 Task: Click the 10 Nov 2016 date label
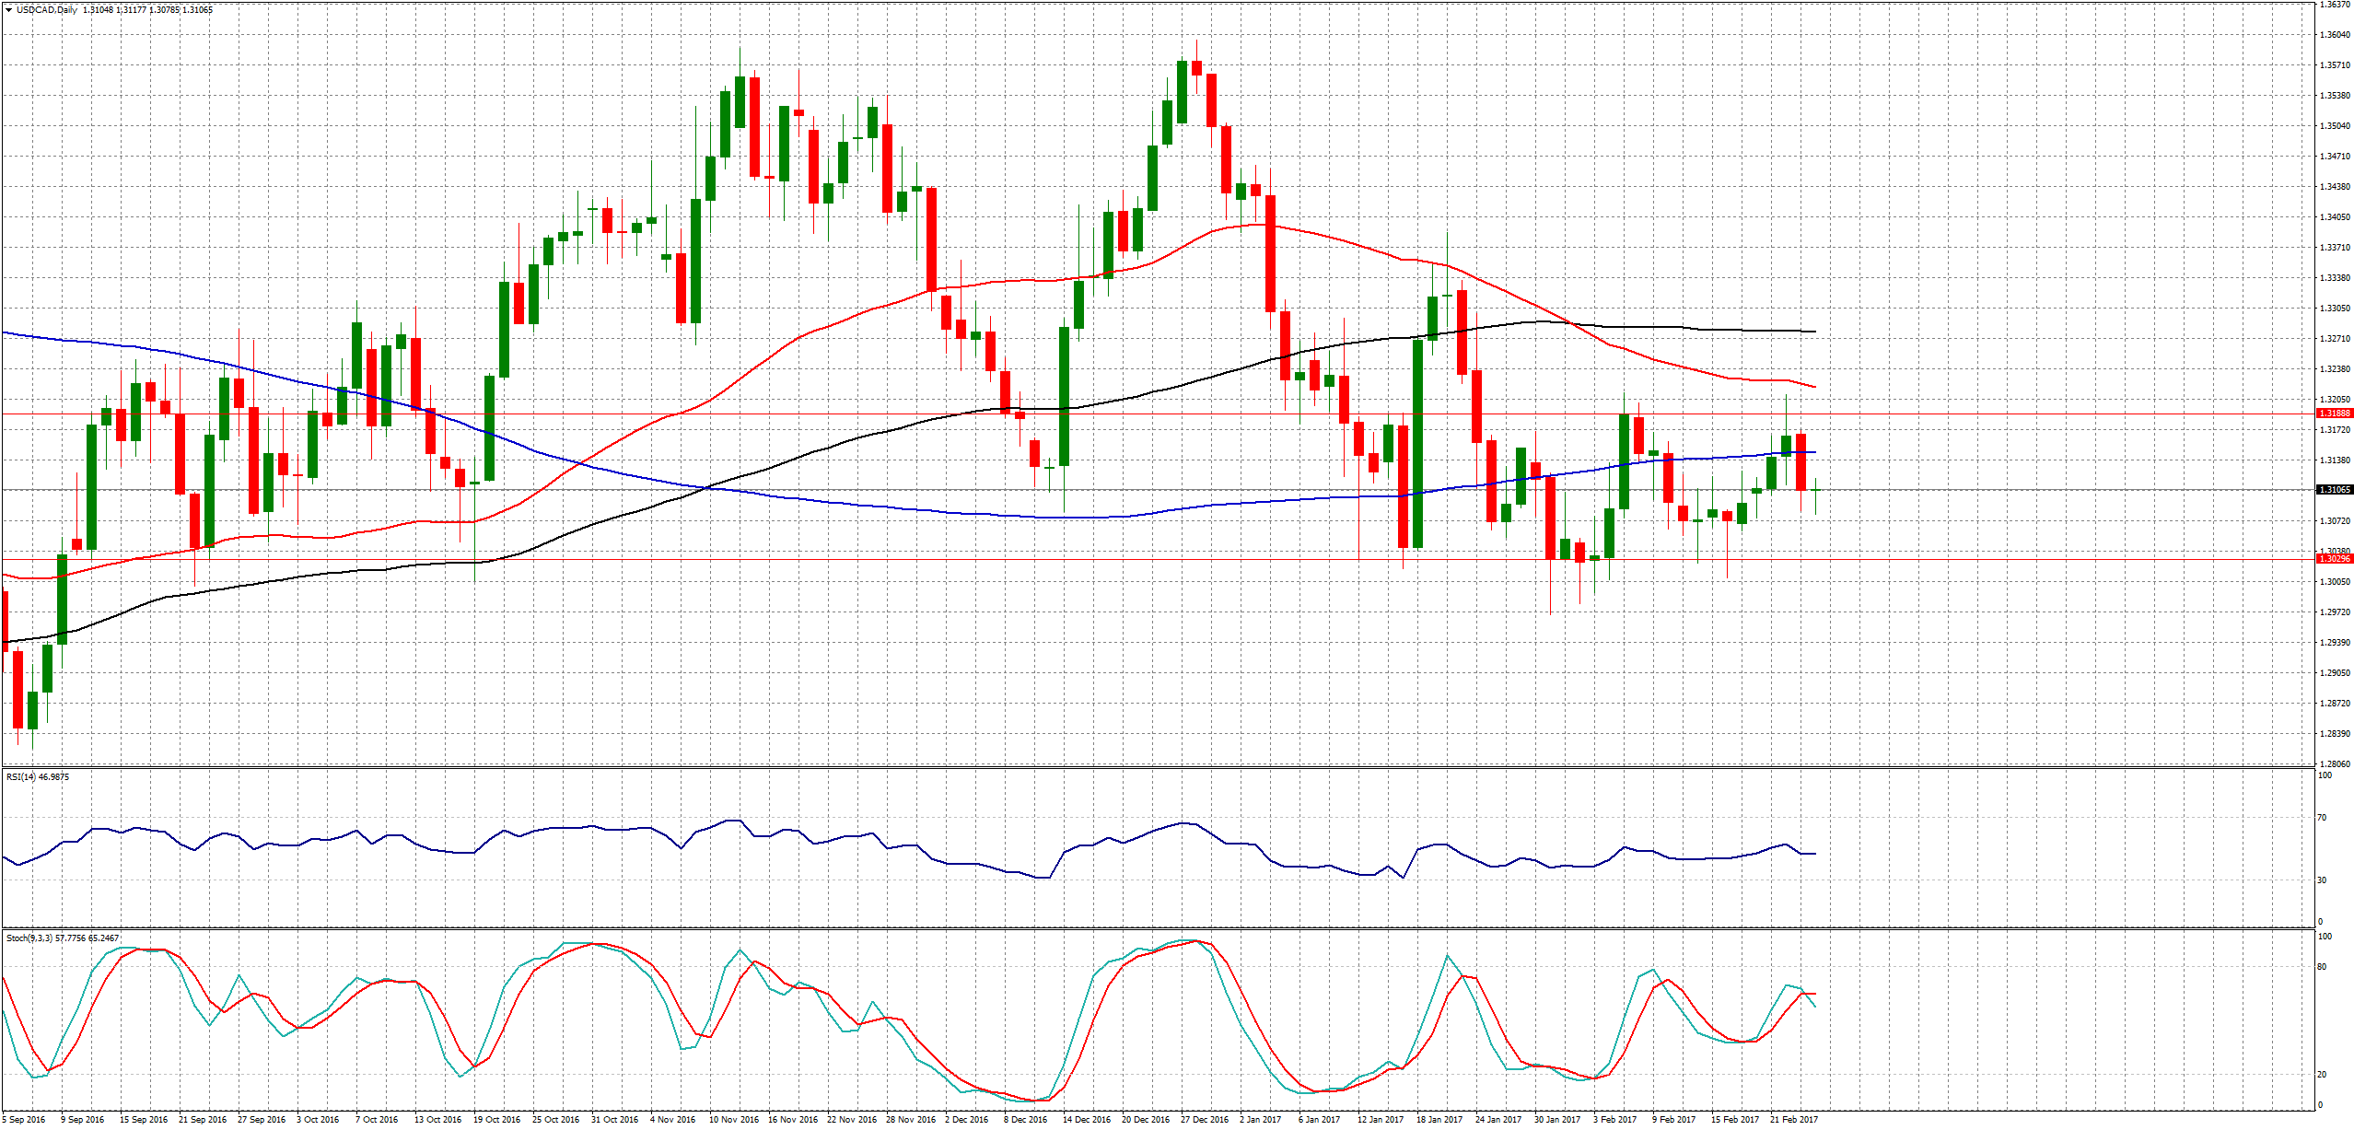733,1120
